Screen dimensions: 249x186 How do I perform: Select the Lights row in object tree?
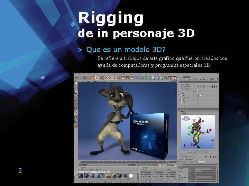click(x=183, y=93)
